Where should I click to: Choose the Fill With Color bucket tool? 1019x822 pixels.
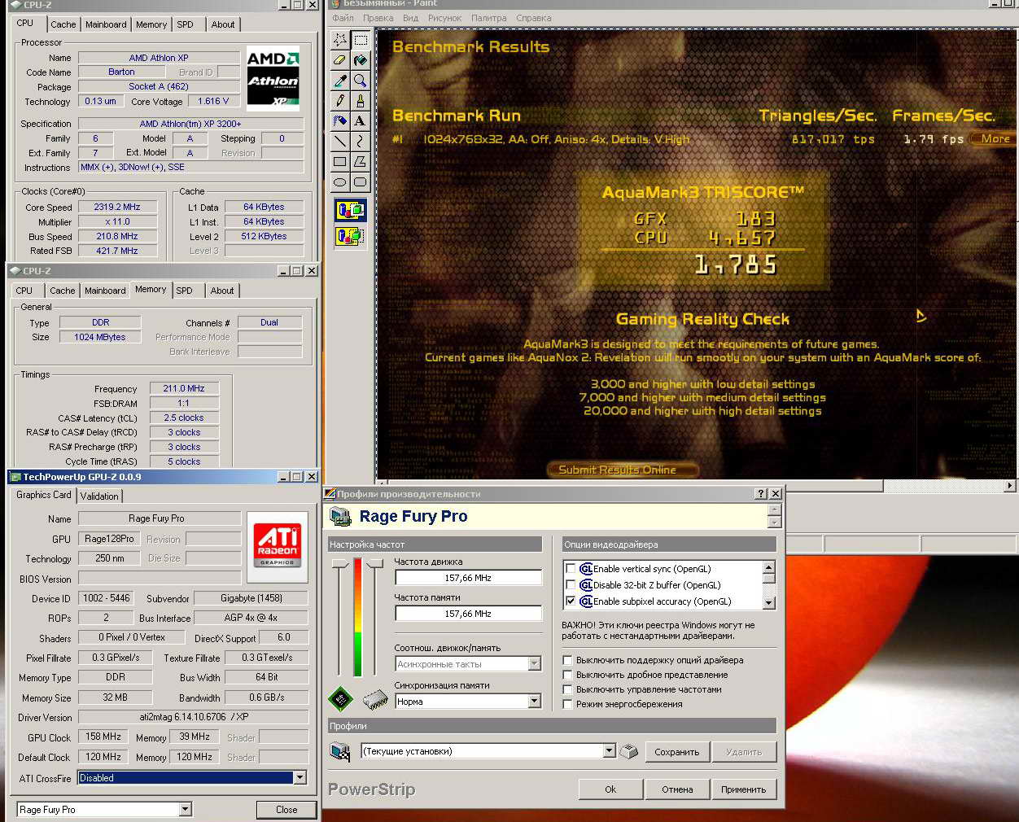[x=360, y=59]
